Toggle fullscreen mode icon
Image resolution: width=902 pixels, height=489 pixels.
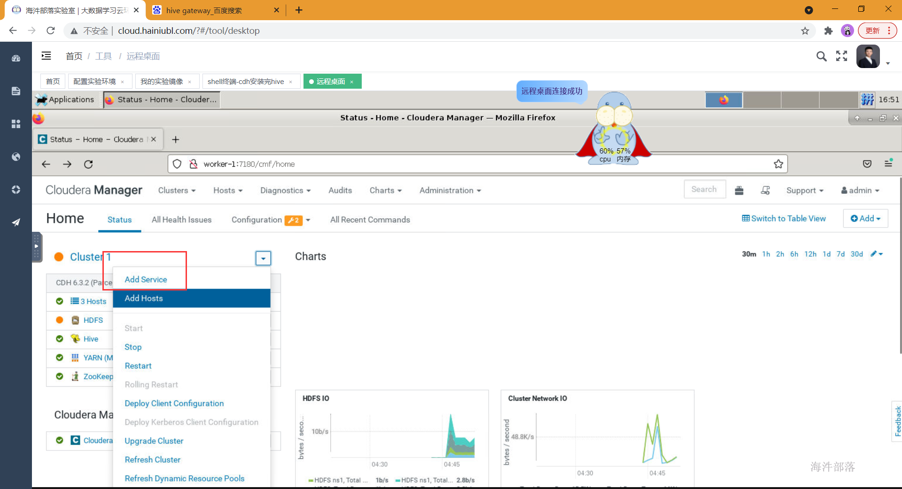coord(842,56)
